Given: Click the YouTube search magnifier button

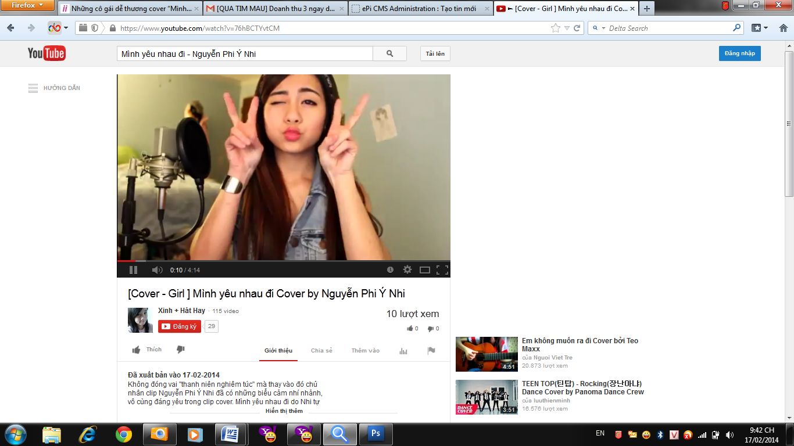Looking at the screenshot, I should point(390,54).
